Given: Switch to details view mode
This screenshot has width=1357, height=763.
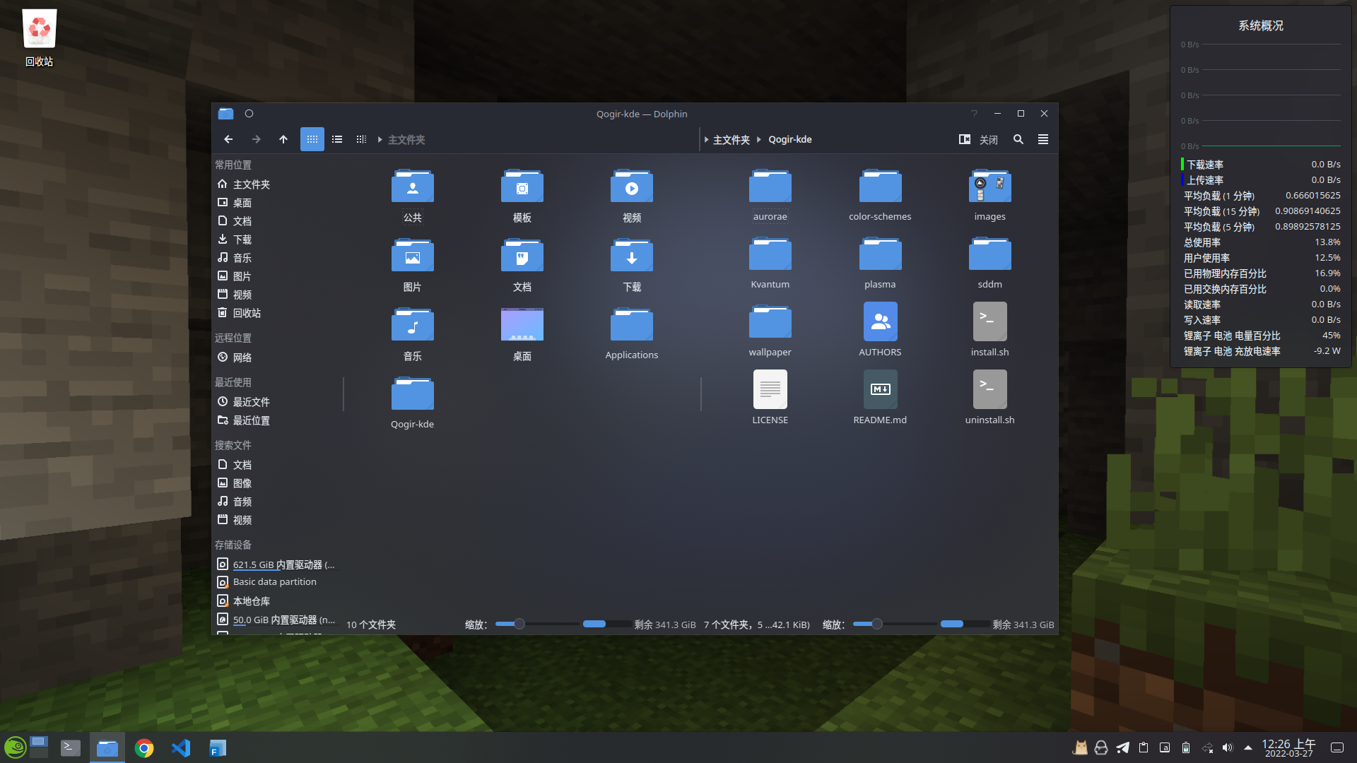Looking at the screenshot, I should (x=361, y=140).
